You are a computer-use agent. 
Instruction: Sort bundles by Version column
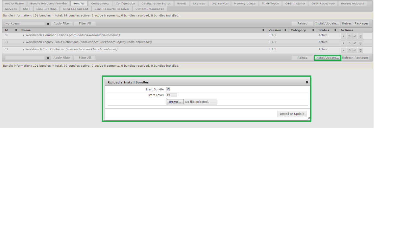coord(286,30)
